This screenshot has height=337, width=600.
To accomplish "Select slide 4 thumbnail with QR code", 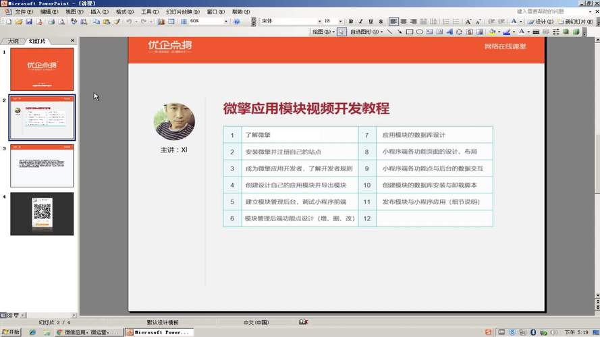I will (x=42, y=214).
